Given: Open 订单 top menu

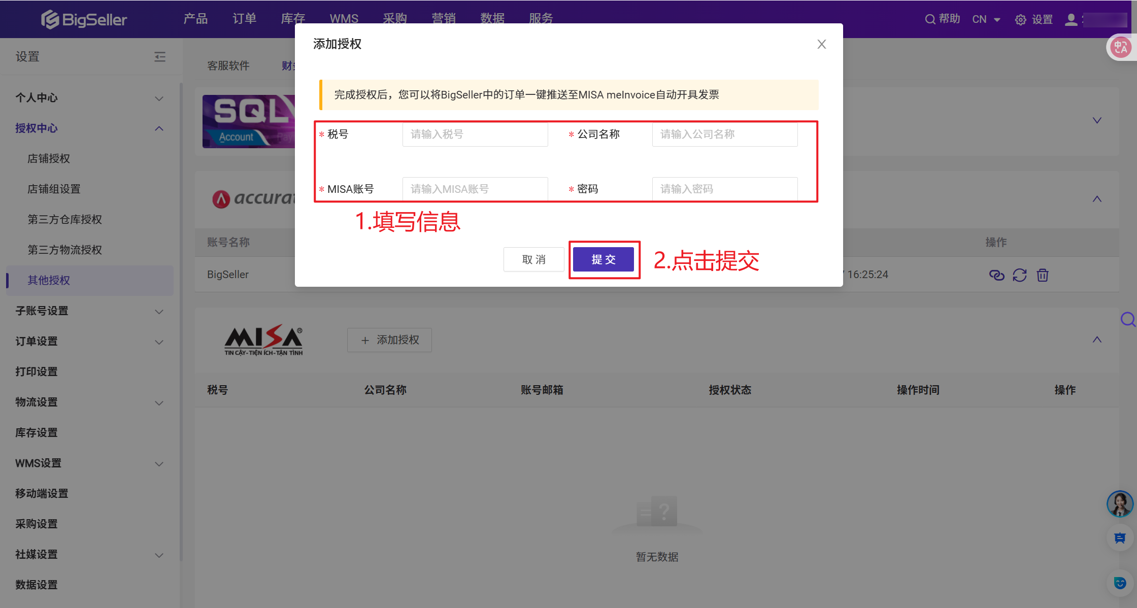Looking at the screenshot, I should (244, 19).
